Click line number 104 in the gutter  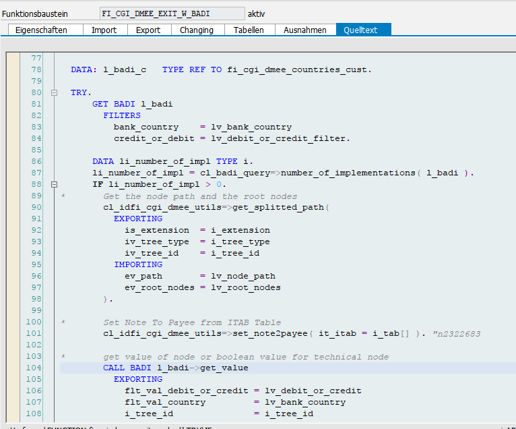click(32, 368)
